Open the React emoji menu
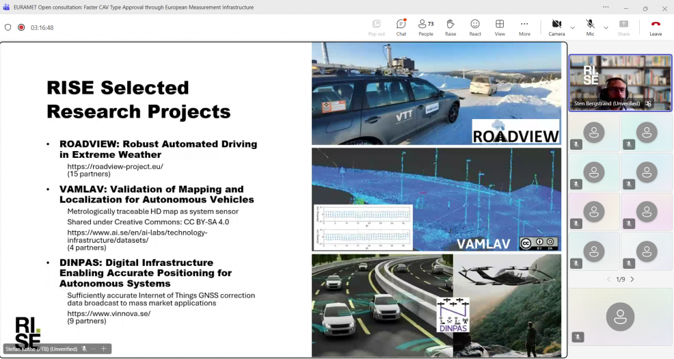 [475, 27]
